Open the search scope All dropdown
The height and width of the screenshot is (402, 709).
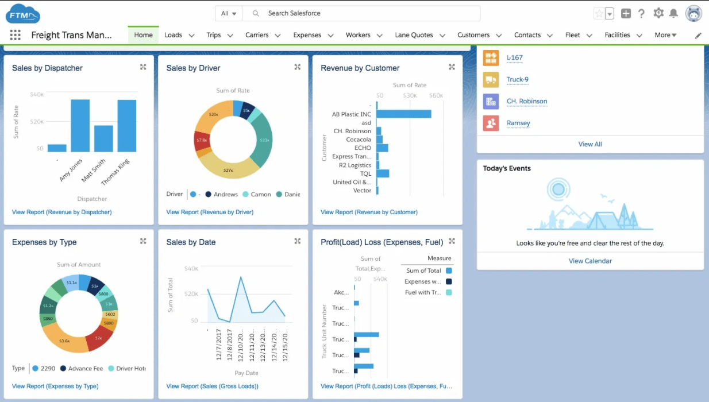coord(229,13)
